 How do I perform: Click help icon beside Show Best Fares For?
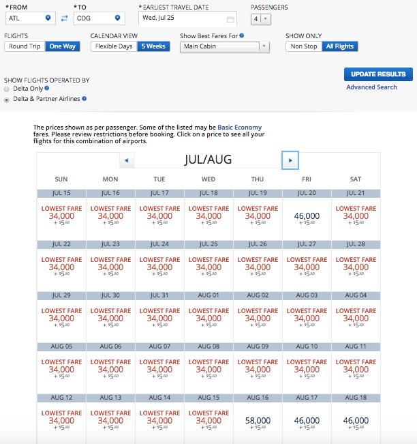(242, 35)
